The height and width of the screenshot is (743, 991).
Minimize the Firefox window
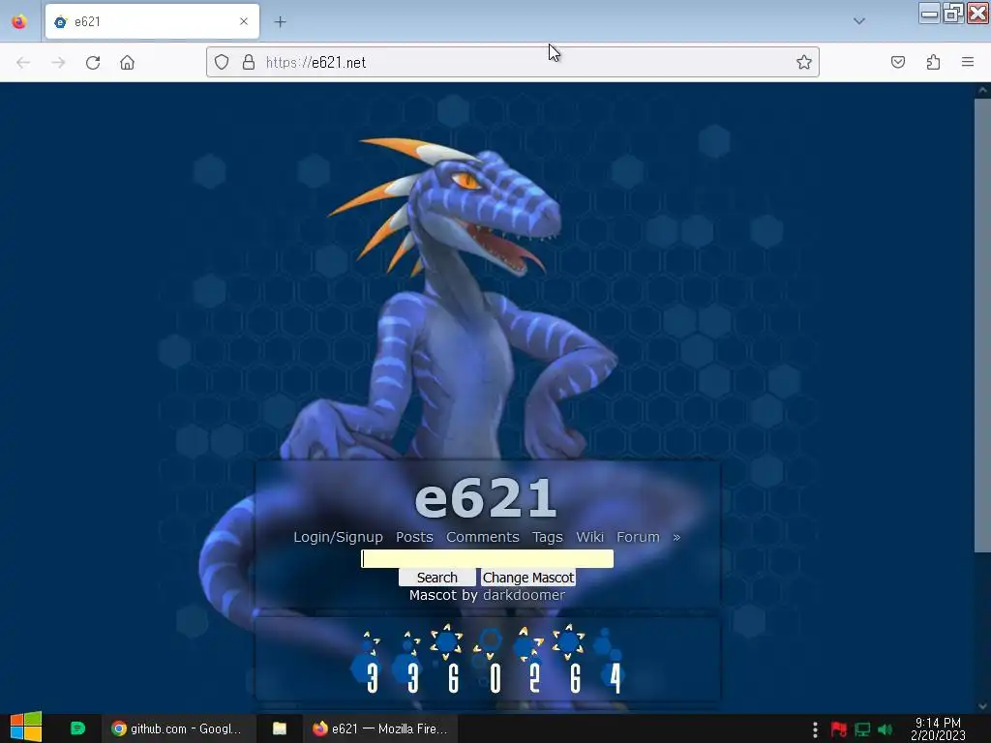point(929,14)
